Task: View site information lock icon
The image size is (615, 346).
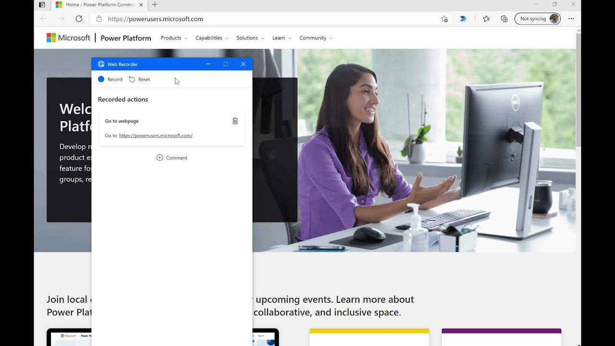Action: pyautogui.click(x=99, y=19)
